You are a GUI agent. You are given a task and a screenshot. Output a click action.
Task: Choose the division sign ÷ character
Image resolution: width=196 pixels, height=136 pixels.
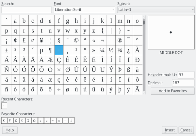tap(59, 89)
